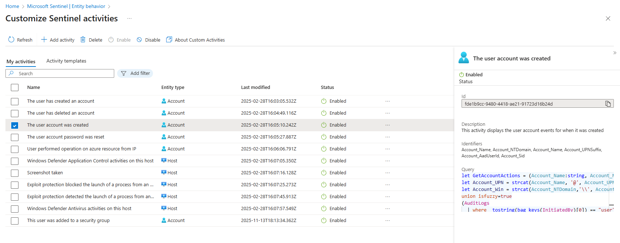The image size is (620, 243).
Task: Navigate to Microsoft Sentinel Entity behavior breadcrumb
Action: click(66, 6)
